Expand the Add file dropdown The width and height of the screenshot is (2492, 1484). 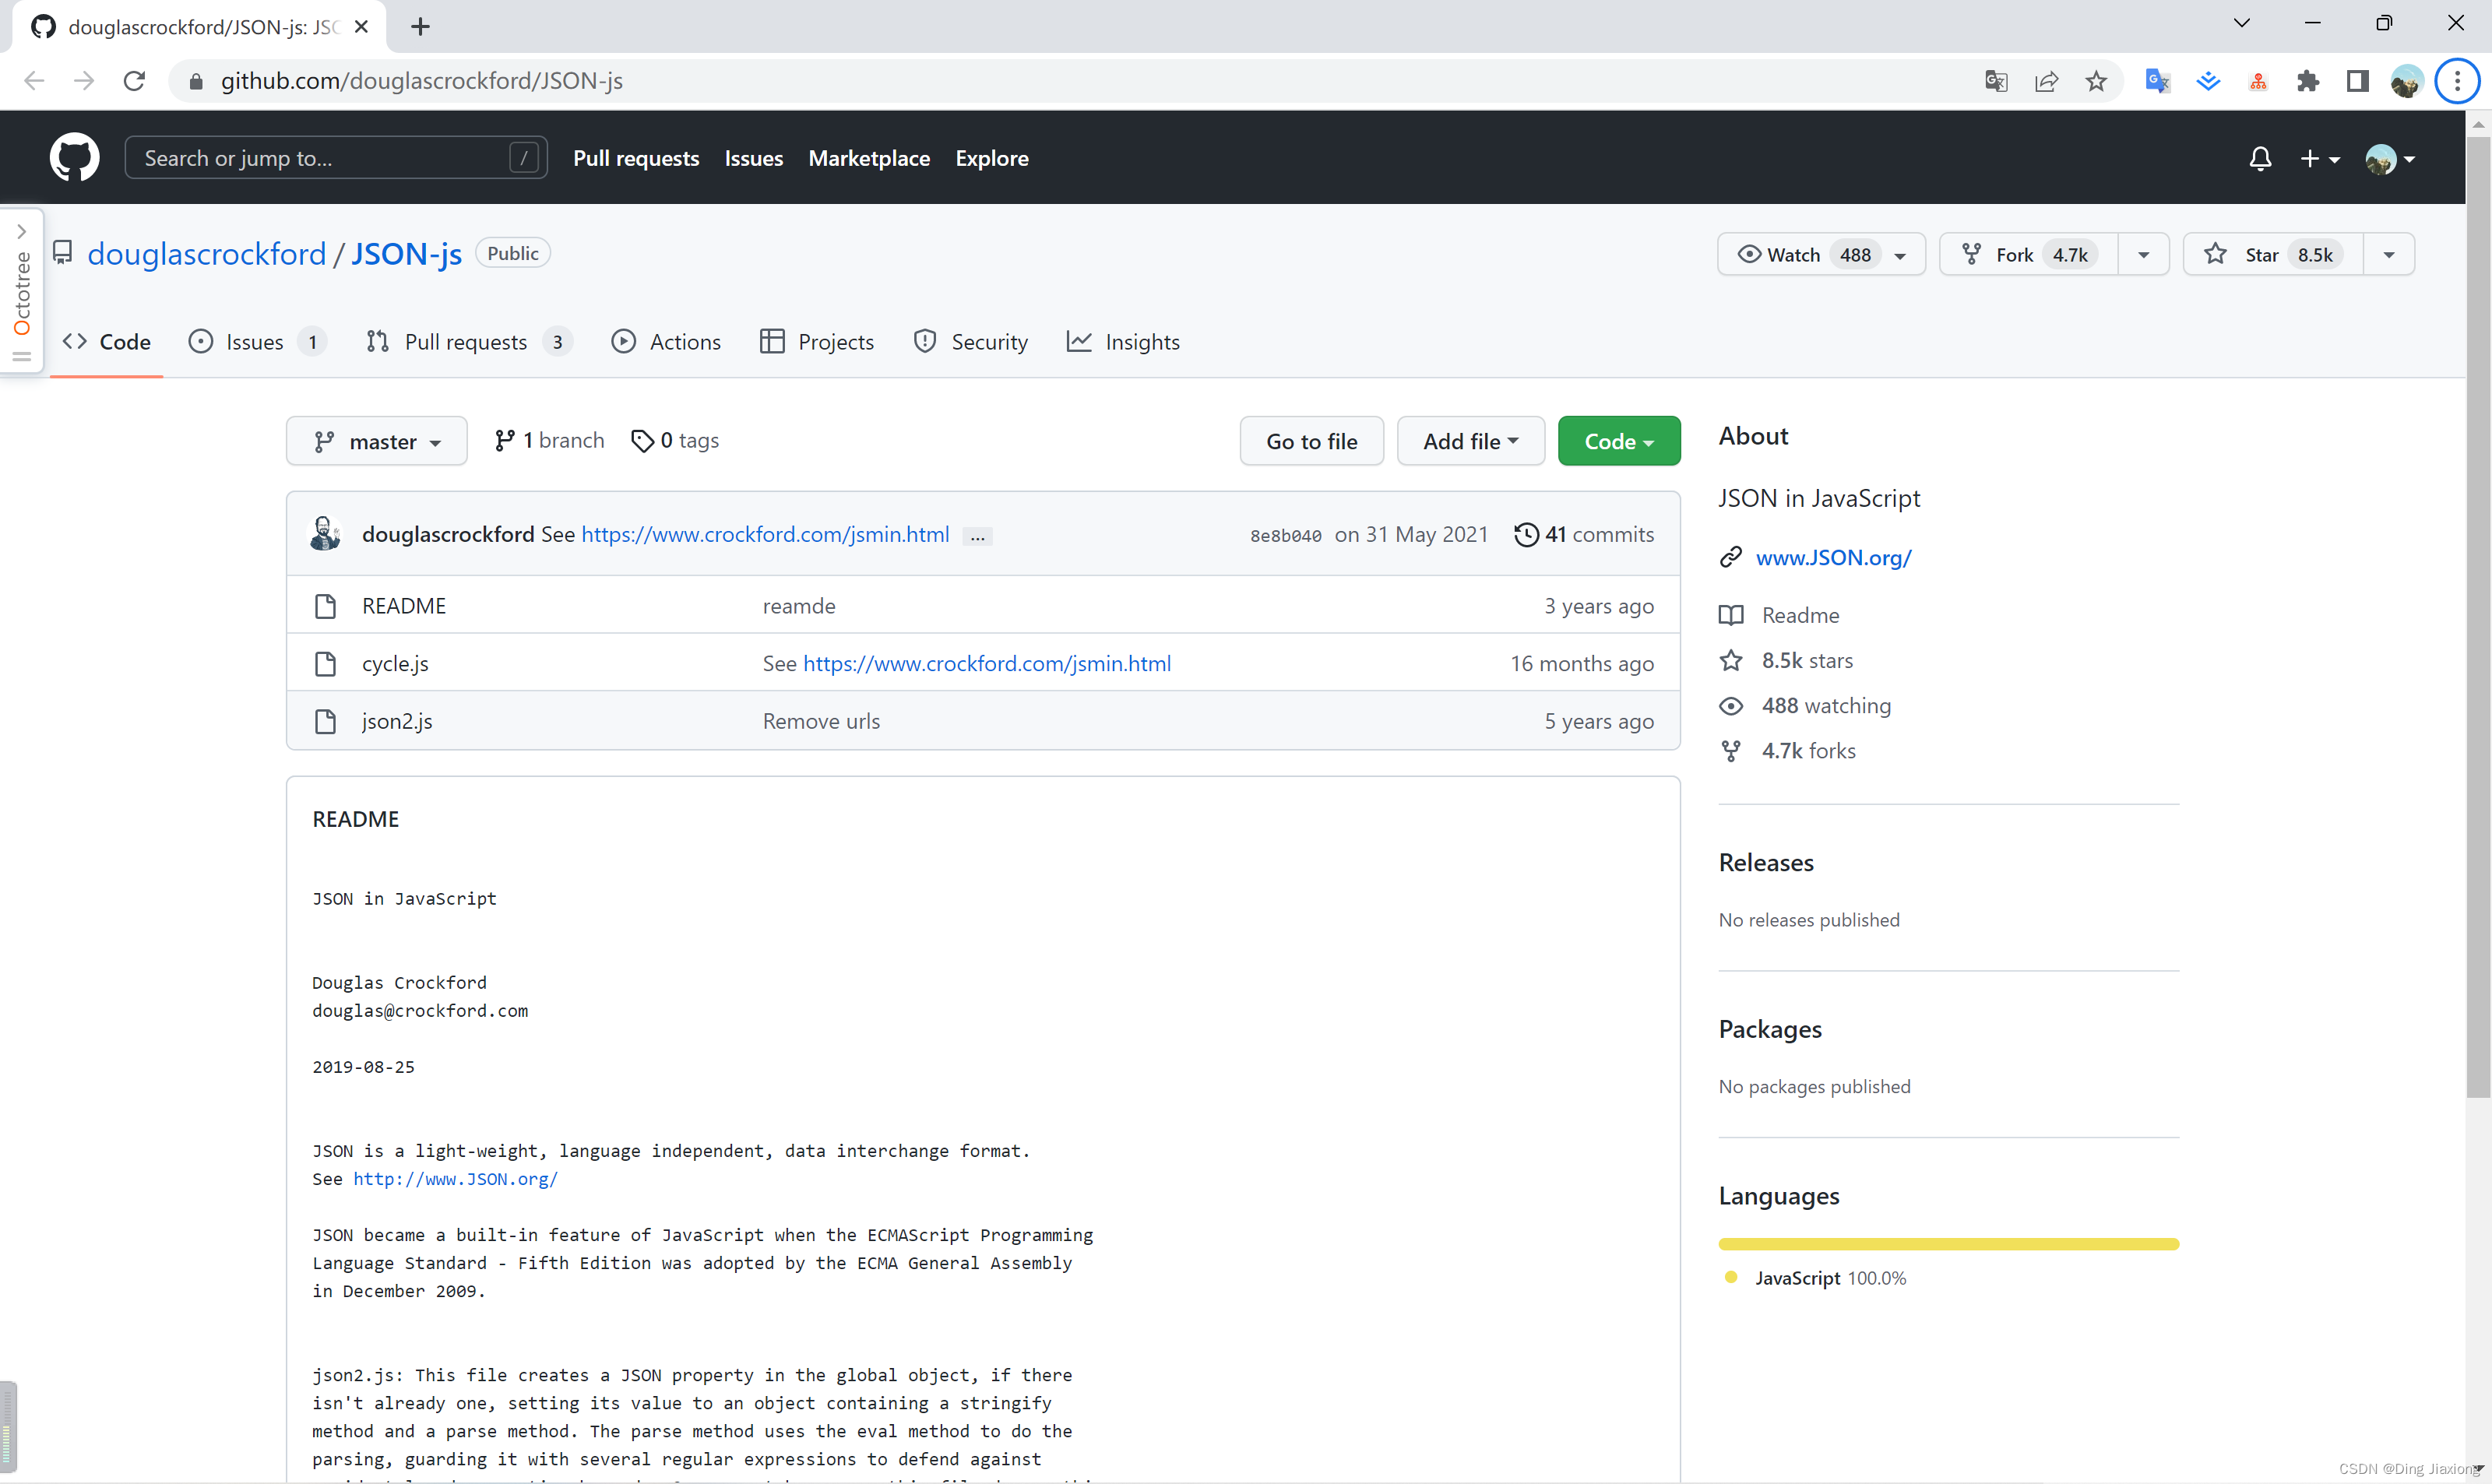click(1470, 441)
